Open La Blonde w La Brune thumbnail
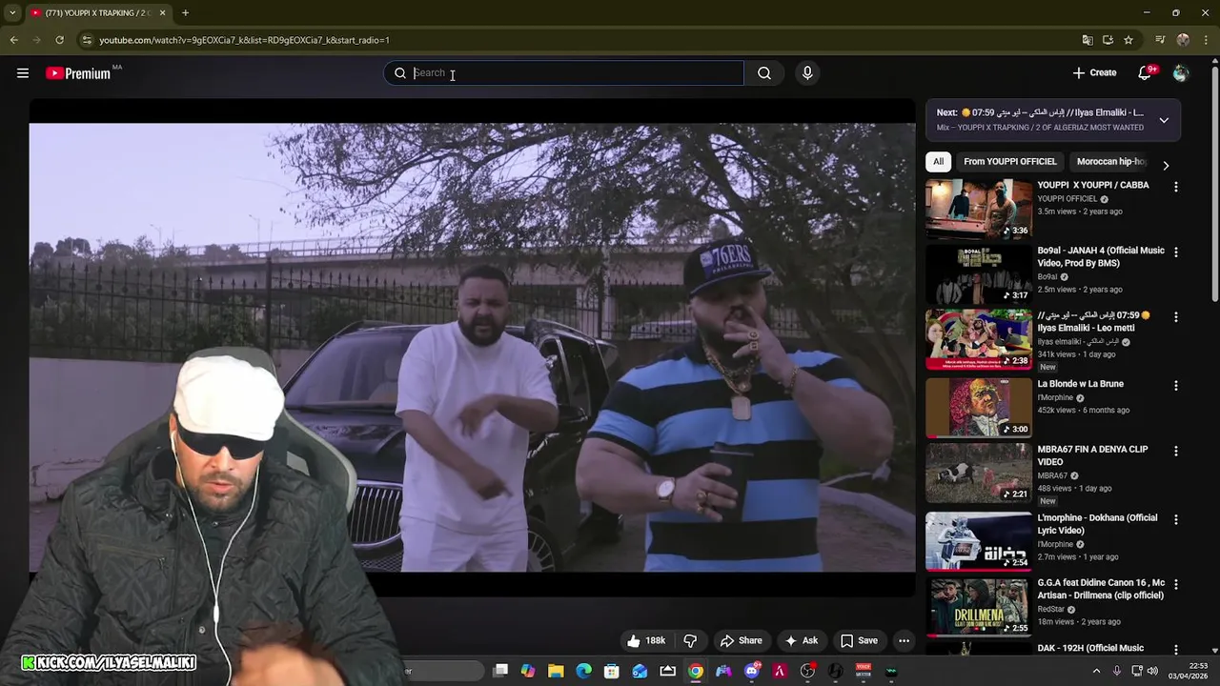The height and width of the screenshot is (686, 1220). tap(978, 407)
